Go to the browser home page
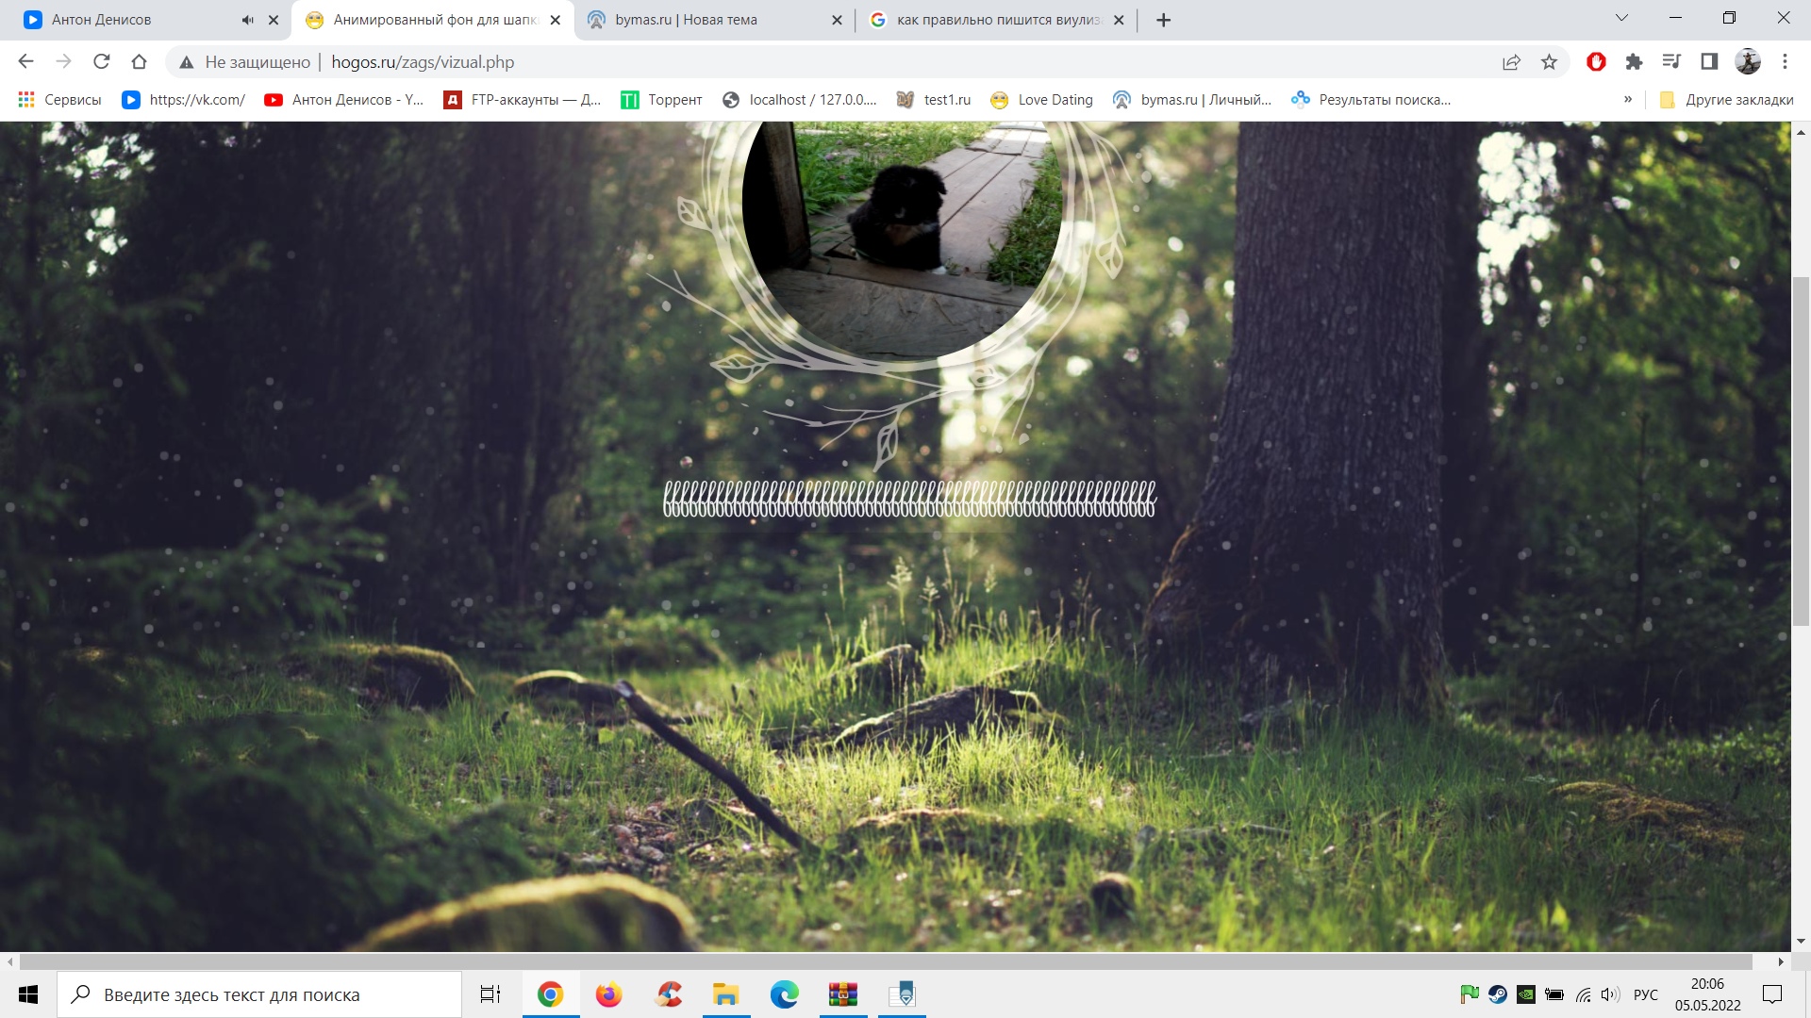Viewport: 1811px width, 1018px height. [x=139, y=62]
